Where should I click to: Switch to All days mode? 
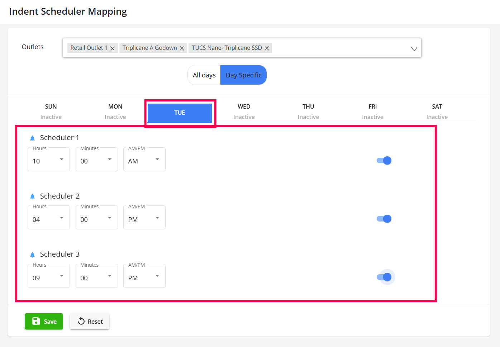(204, 75)
